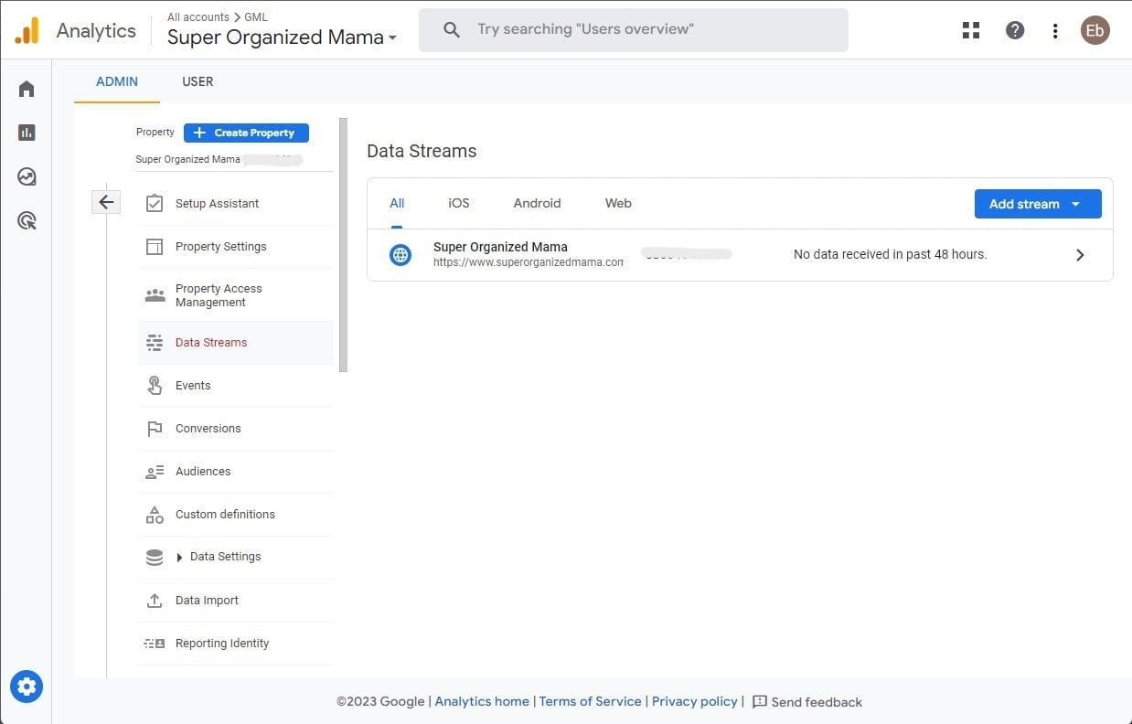This screenshot has width=1132, height=724.
Task: Open Setup Assistant menu item
Action: pyautogui.click(x=236, y=204)
